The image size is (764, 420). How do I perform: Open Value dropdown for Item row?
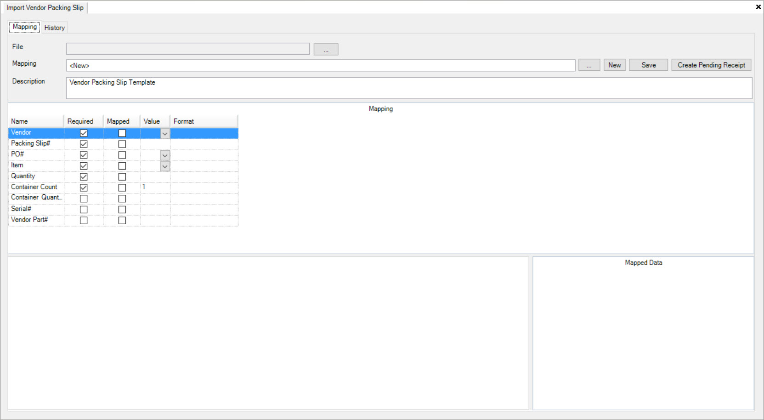(x=165, y=166)
